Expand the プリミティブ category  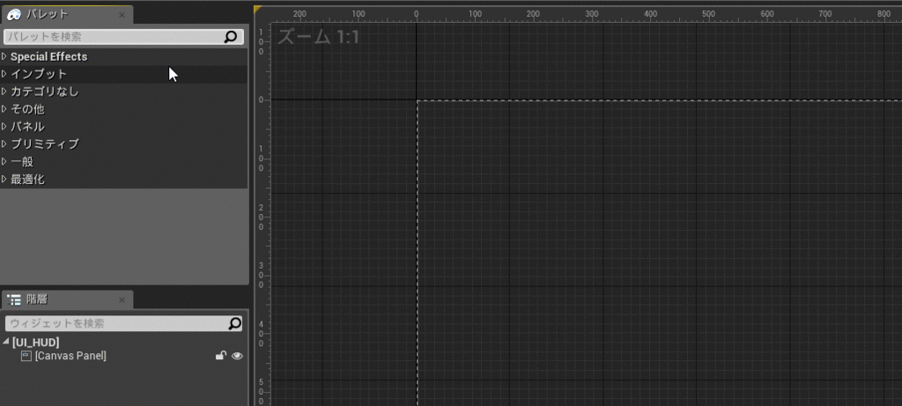coord(4,144)
